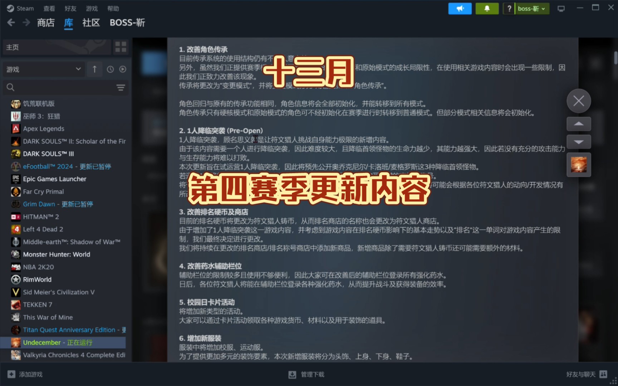Open the 社区 tab

point(91,23)
